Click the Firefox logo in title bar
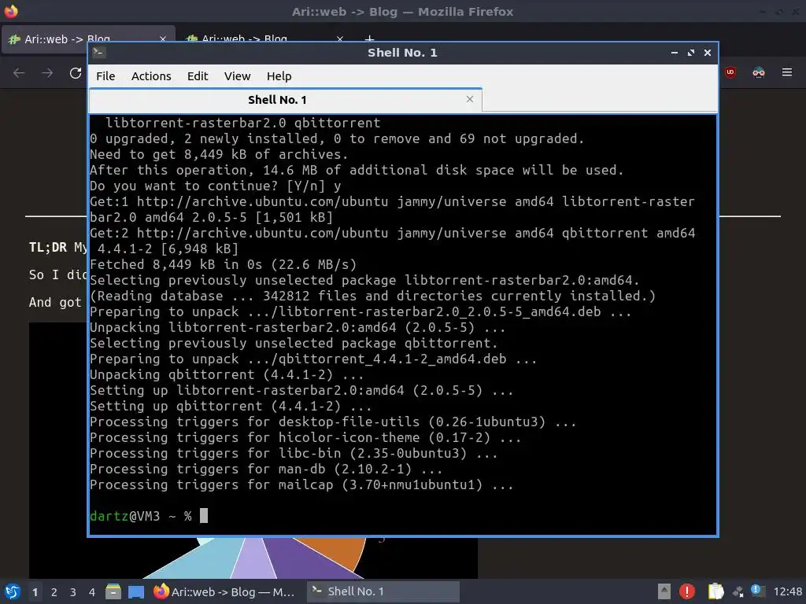The image size is (806, 604). (x=11, y=11)
